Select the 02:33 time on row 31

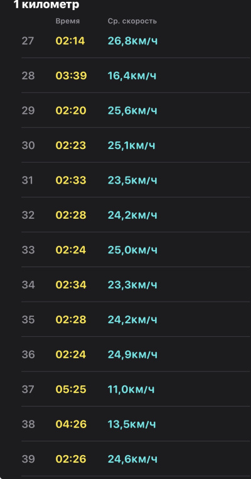[71, 180]
